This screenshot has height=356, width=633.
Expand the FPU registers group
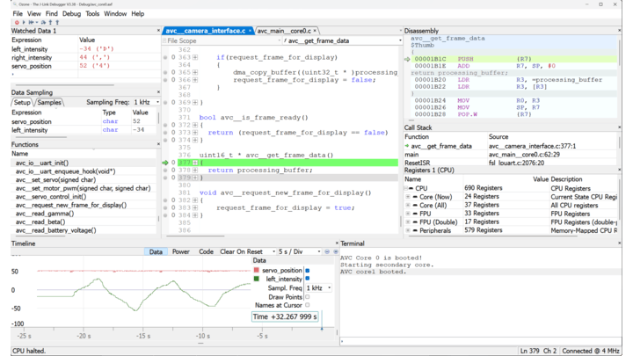point(409,213)
